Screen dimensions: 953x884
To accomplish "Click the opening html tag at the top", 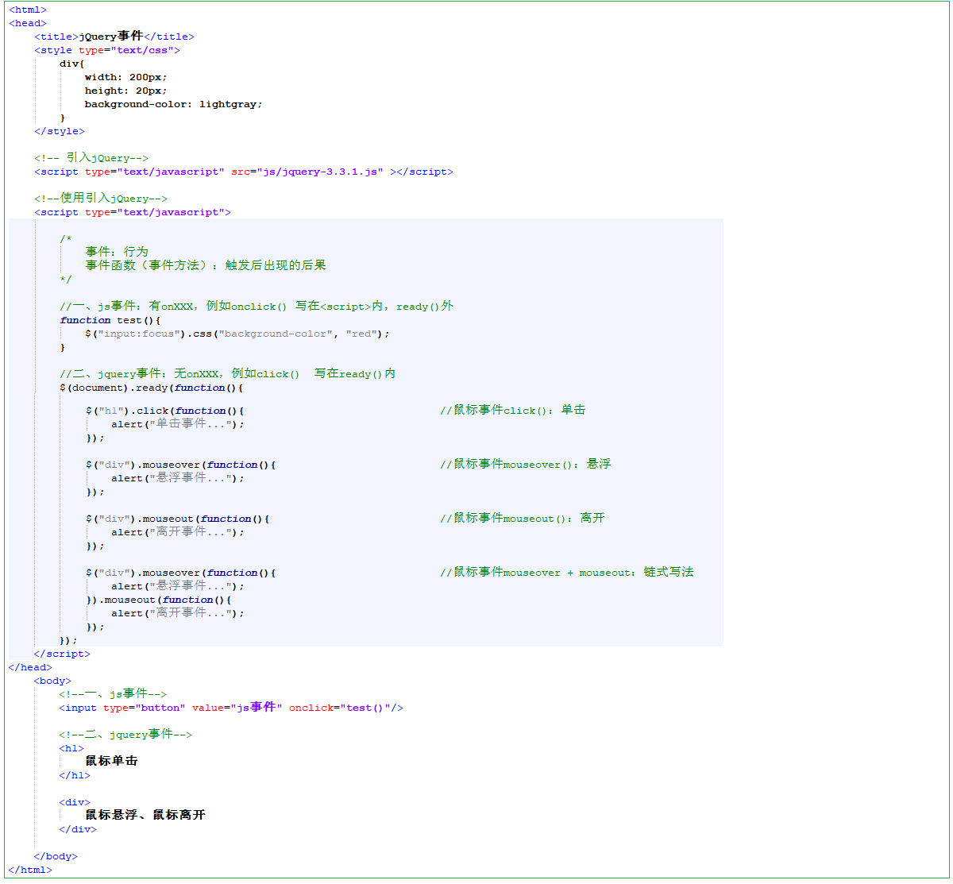I will tap(28, 10).
